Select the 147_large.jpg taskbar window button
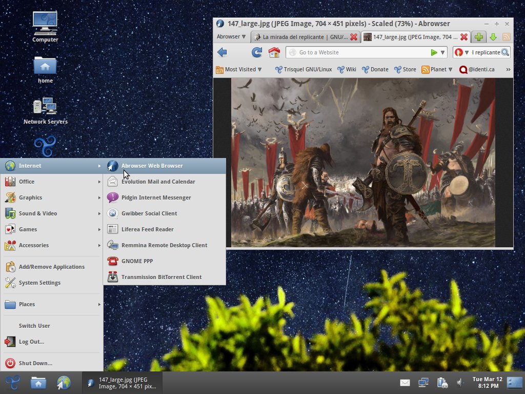This screenshot has height=394, width=525. pyautogui.click(x=122, y=383)
